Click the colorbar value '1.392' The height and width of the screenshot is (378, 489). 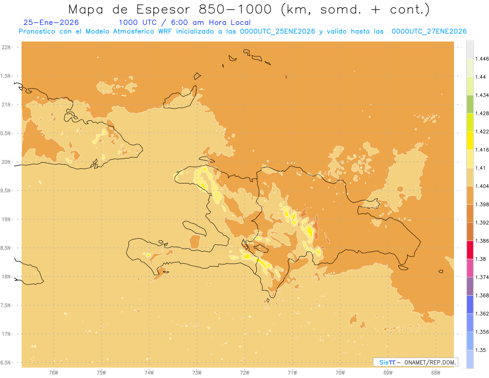tap(482, 223)
